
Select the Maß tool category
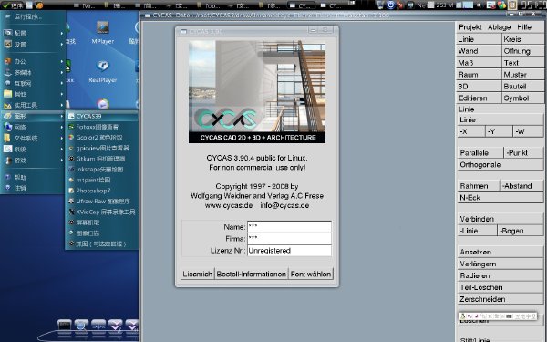479,63
